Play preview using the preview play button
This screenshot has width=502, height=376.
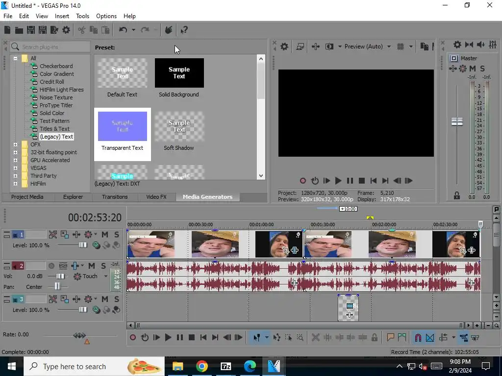click(x=338, y=181)
